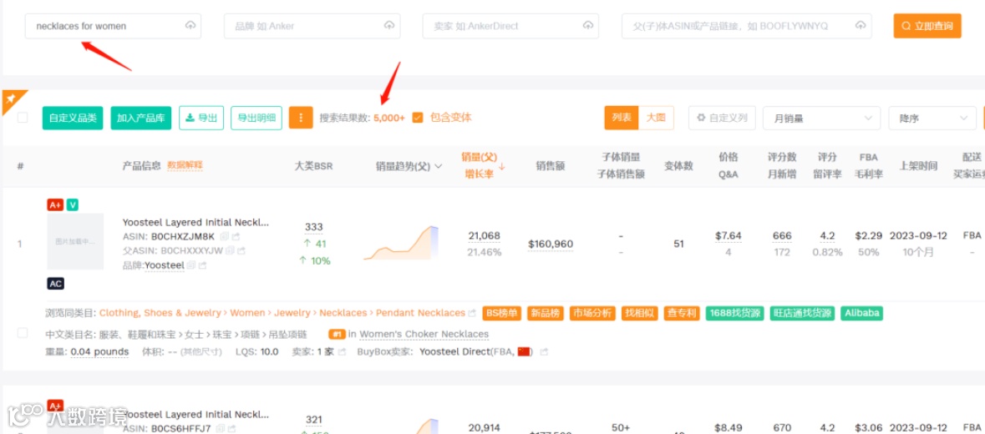Toggle the 包含变体 checkbox
Screen dimensions: 985x434
418,118
